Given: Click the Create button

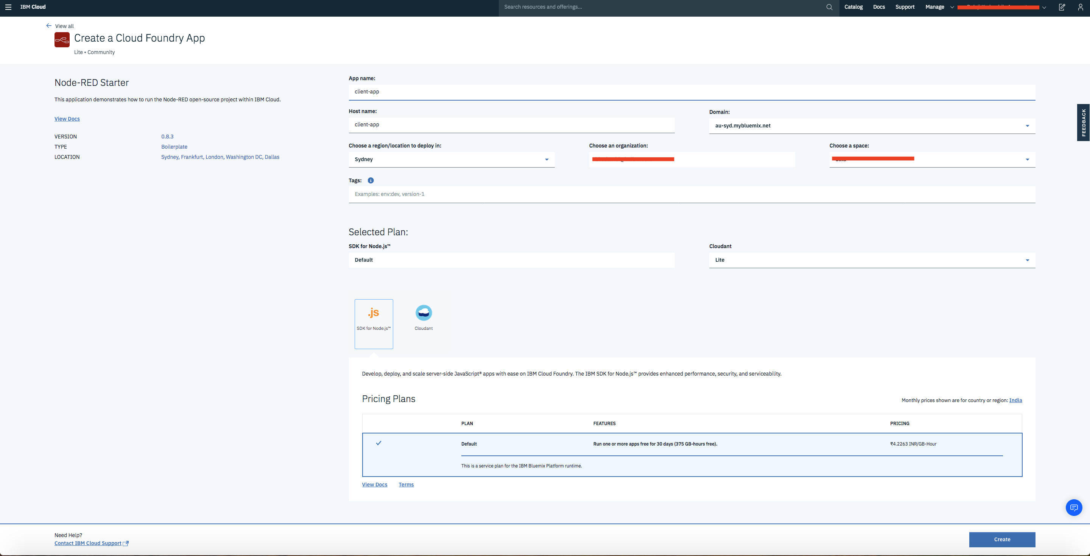Looking at the screenshot, I should tap(1002, 539).
